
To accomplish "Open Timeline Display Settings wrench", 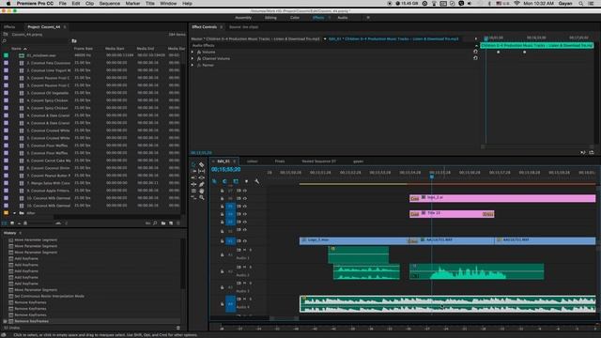I will (x=256, y=181).
